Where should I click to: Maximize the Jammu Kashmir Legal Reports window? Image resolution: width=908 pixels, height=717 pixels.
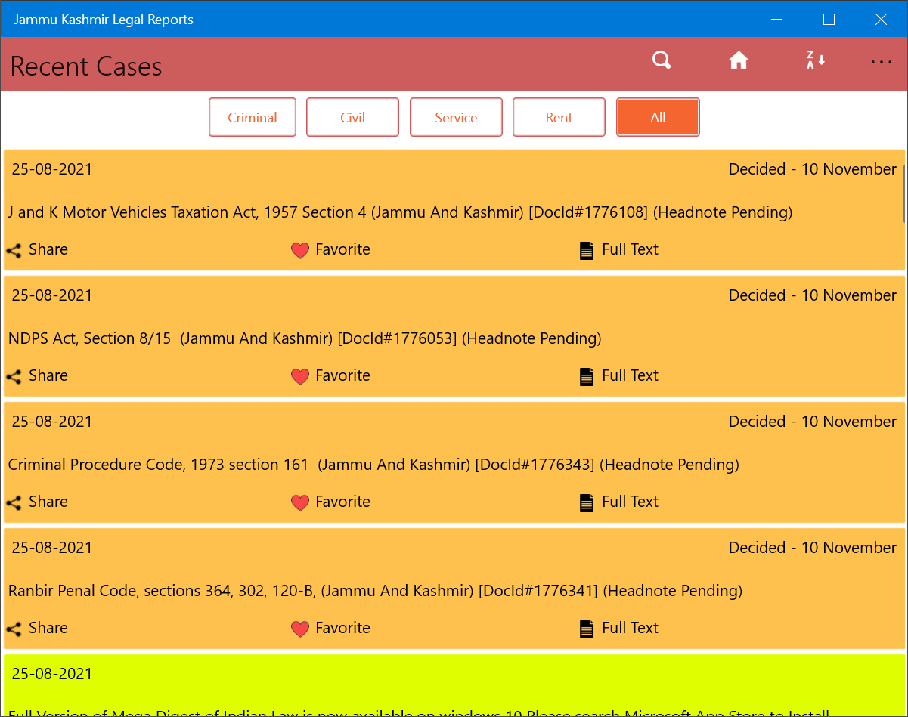click(829, 19)
